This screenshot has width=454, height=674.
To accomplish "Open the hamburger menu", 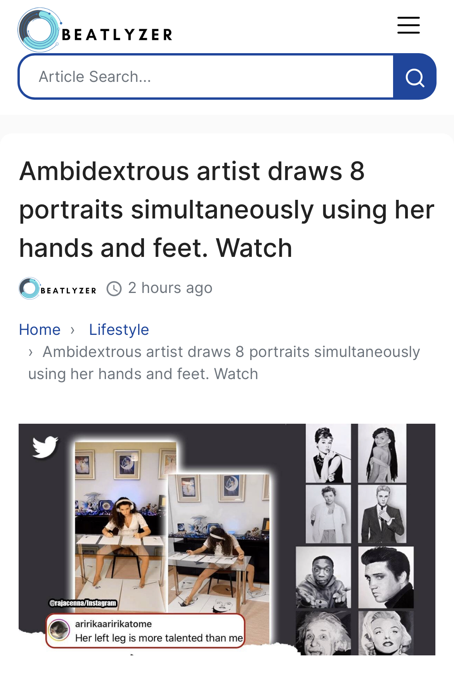I will click(409, 26).
